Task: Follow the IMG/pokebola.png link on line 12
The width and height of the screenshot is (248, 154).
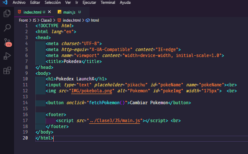Action: click(92, 91)
